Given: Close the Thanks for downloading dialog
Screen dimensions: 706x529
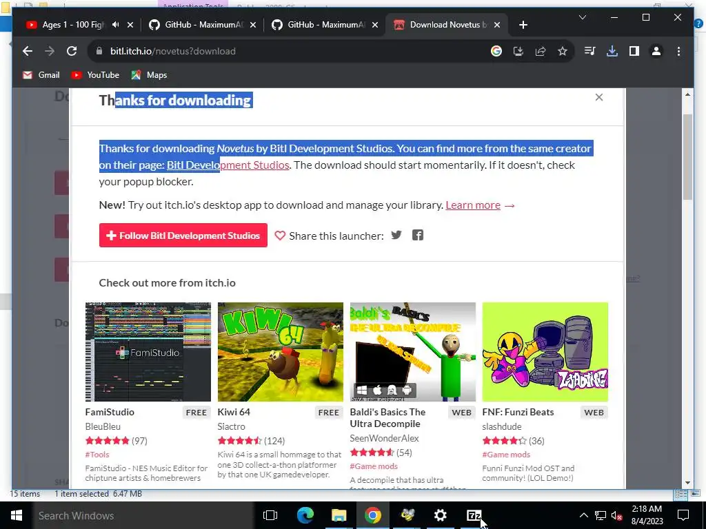Looking at the screenshot, I should click(599, 97).
